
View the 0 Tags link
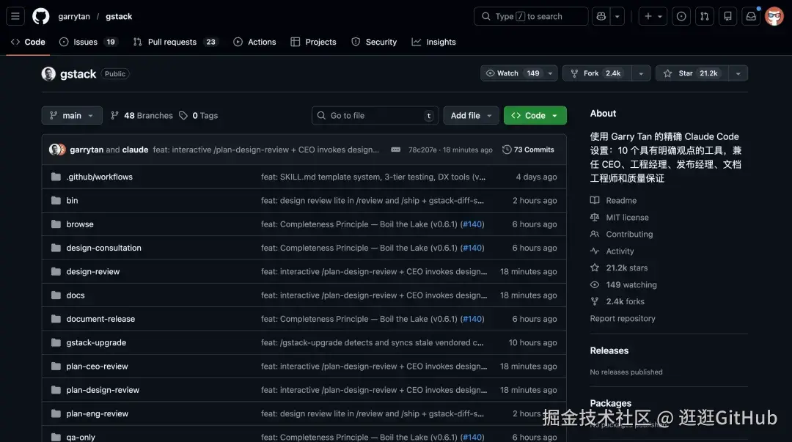[x=198, y=115]
